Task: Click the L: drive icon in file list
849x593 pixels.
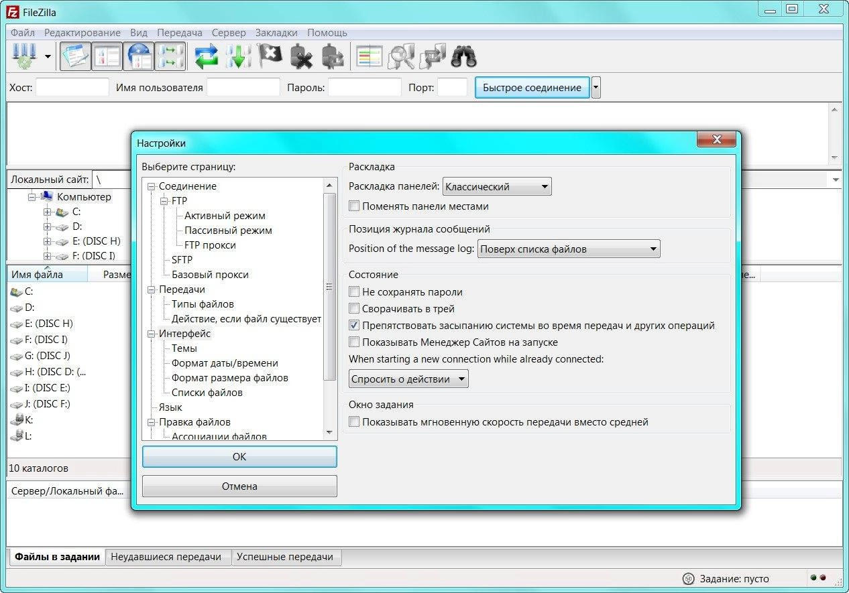Action: pos(17,436)
